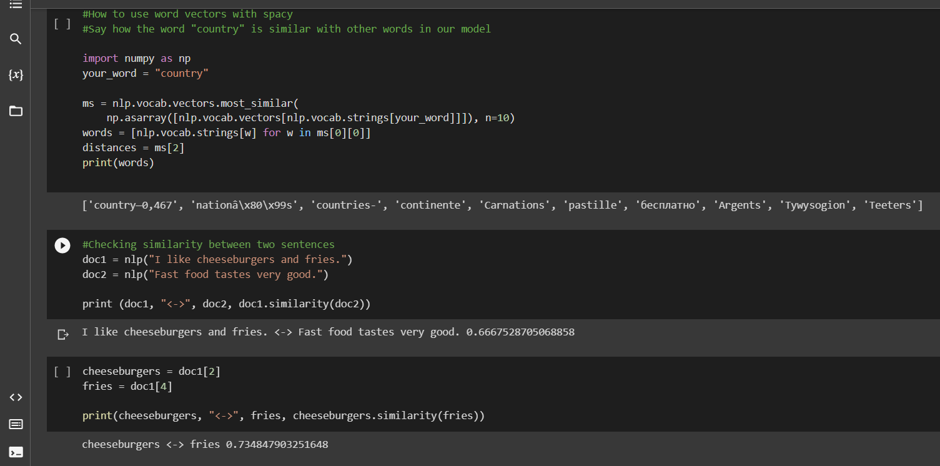Click the '#Checking similarity between two sentences' comment
The image size is (940, 466).
click(x=209, y=245)
